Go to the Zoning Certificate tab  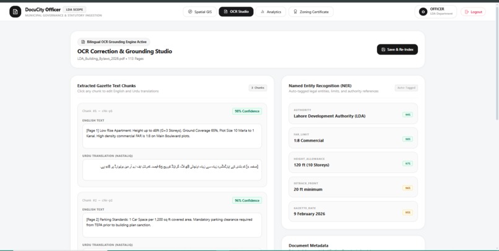point(311,12)
